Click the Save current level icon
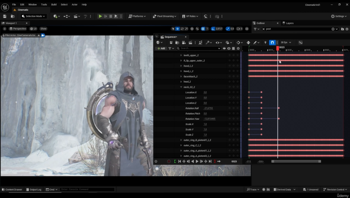 5,16
